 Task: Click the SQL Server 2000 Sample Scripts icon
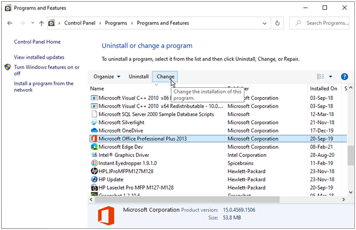pos(94,114)
